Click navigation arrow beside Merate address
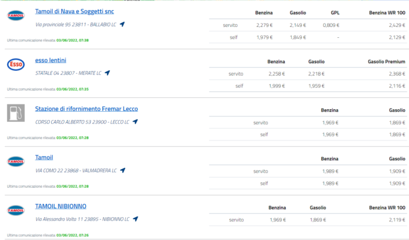 point(108,73)
